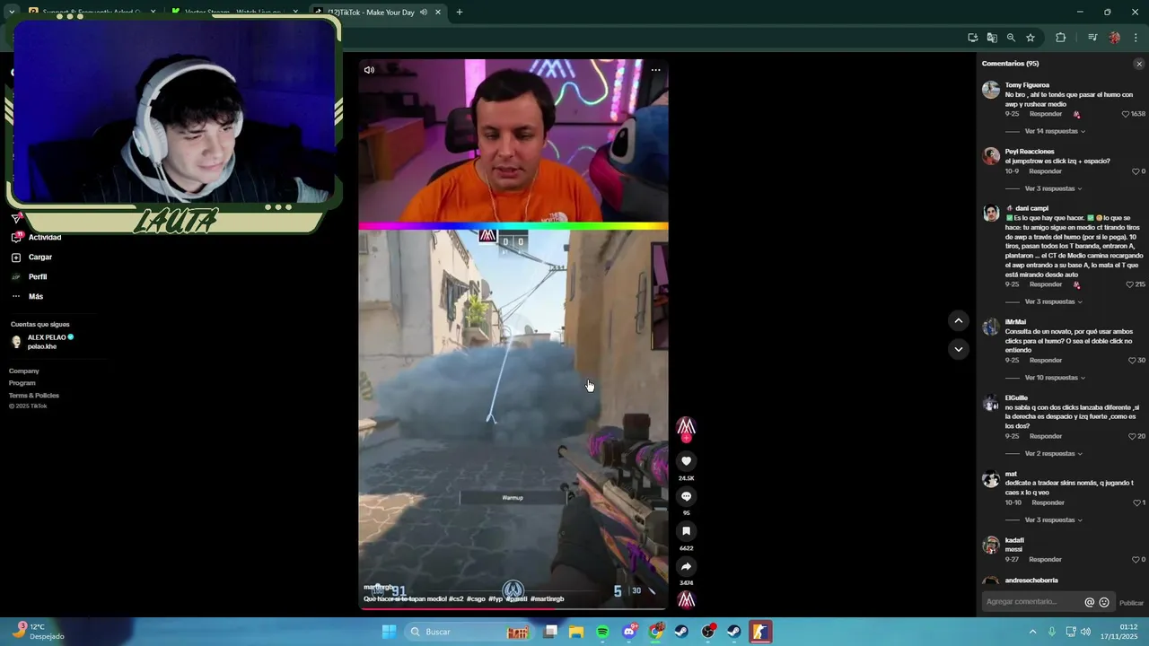This screenshot has height=646, width=1149.
Task: Expand Ver 3 respuestas under dani campi
Action: click(1053, 301)
